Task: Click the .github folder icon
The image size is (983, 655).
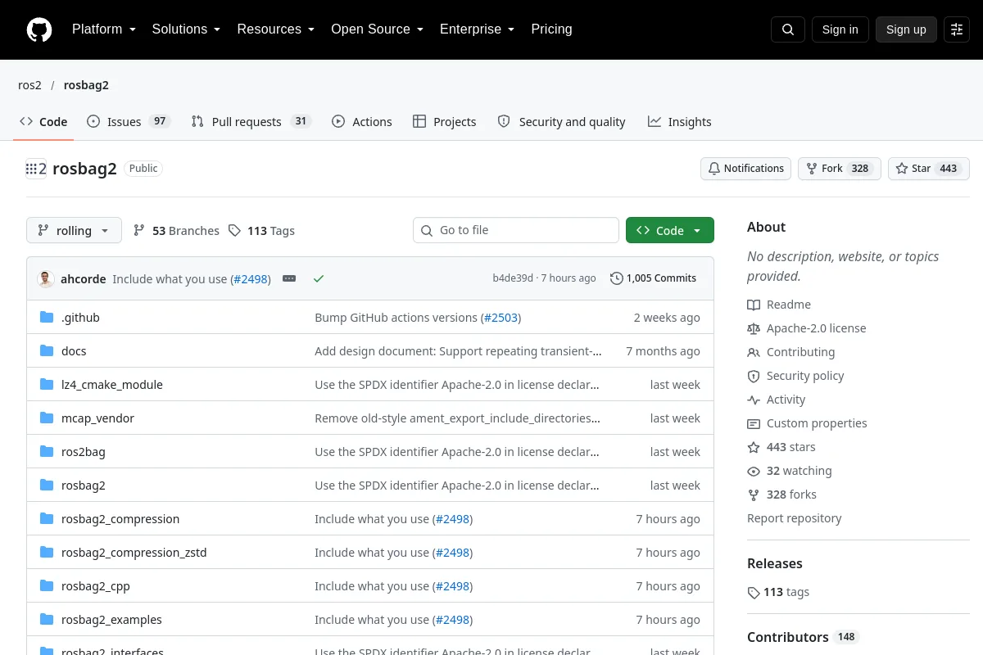Action: [x=47, y=318]
